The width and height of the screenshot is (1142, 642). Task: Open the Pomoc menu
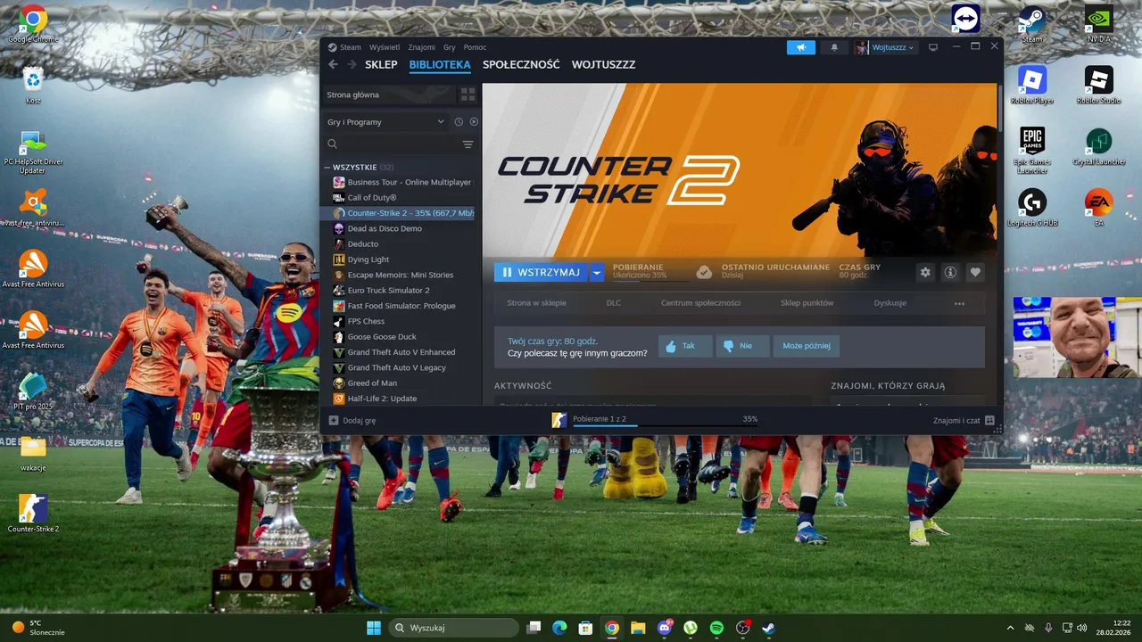475,47
